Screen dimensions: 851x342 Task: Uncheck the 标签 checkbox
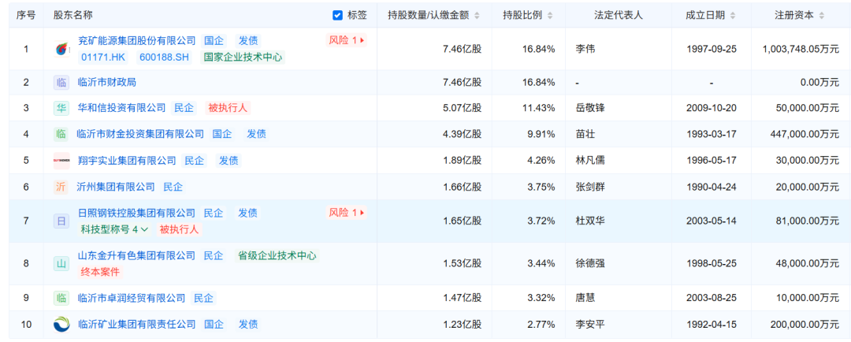click(x=337, y=15)
